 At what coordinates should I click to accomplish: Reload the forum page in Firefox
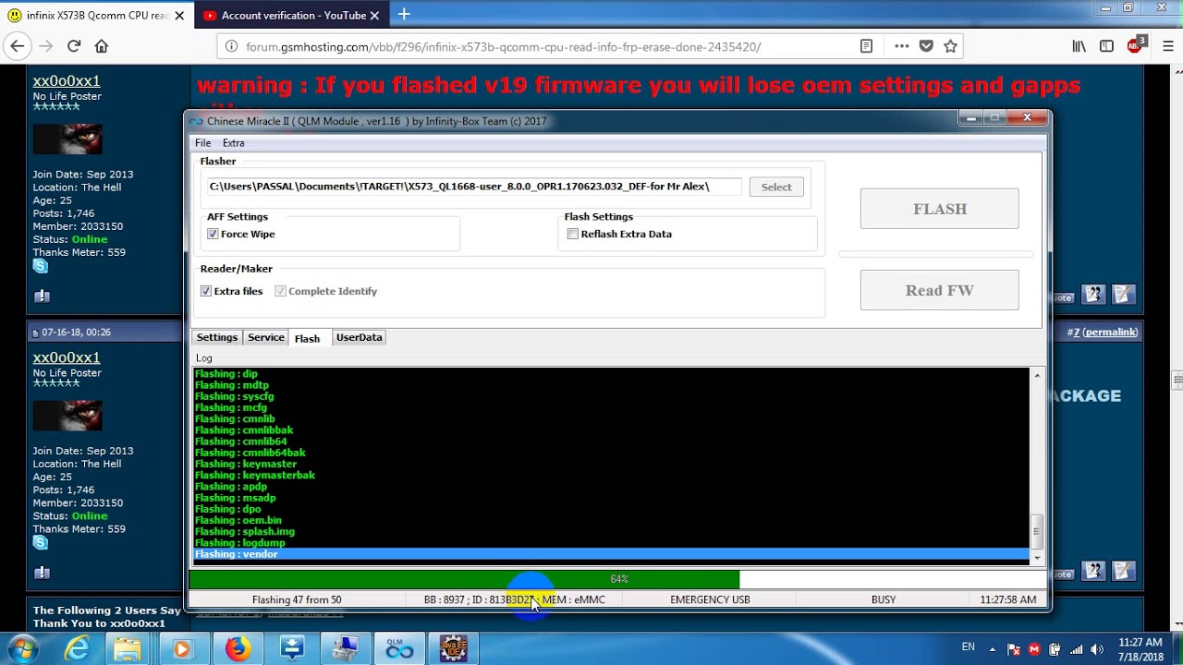[74, 46]
